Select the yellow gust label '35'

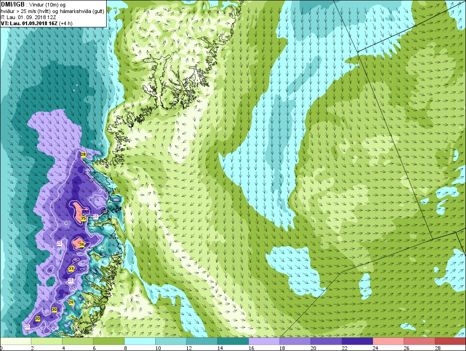click(x=83, y=218)
